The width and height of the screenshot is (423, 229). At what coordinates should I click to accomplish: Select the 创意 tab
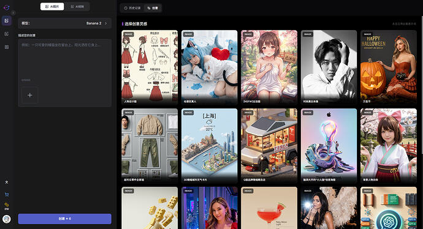pos(153,8)
